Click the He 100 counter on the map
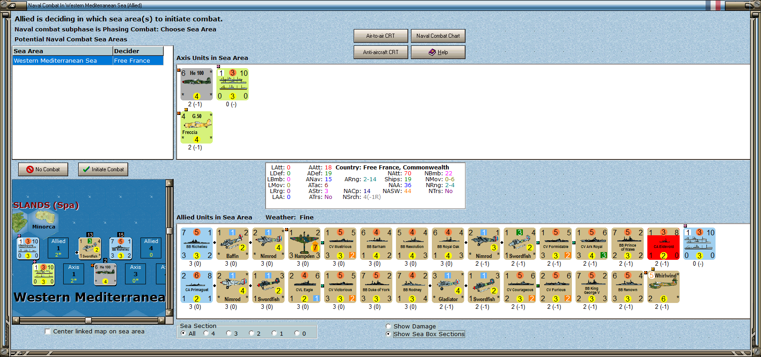 pyautogui.click(x=105, y=275)
